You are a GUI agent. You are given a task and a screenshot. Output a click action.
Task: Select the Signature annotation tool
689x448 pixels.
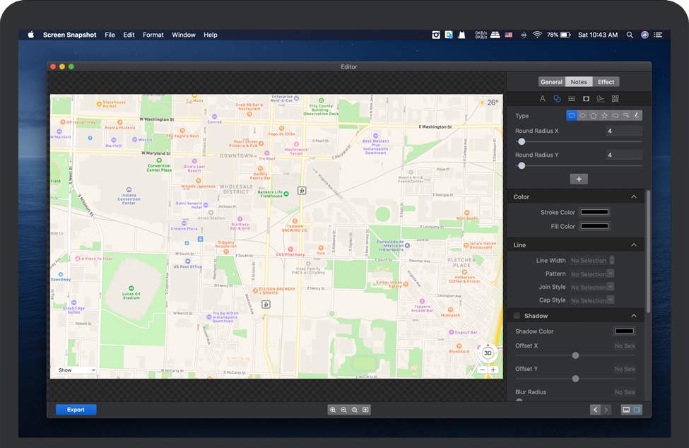tap(600, 98)
